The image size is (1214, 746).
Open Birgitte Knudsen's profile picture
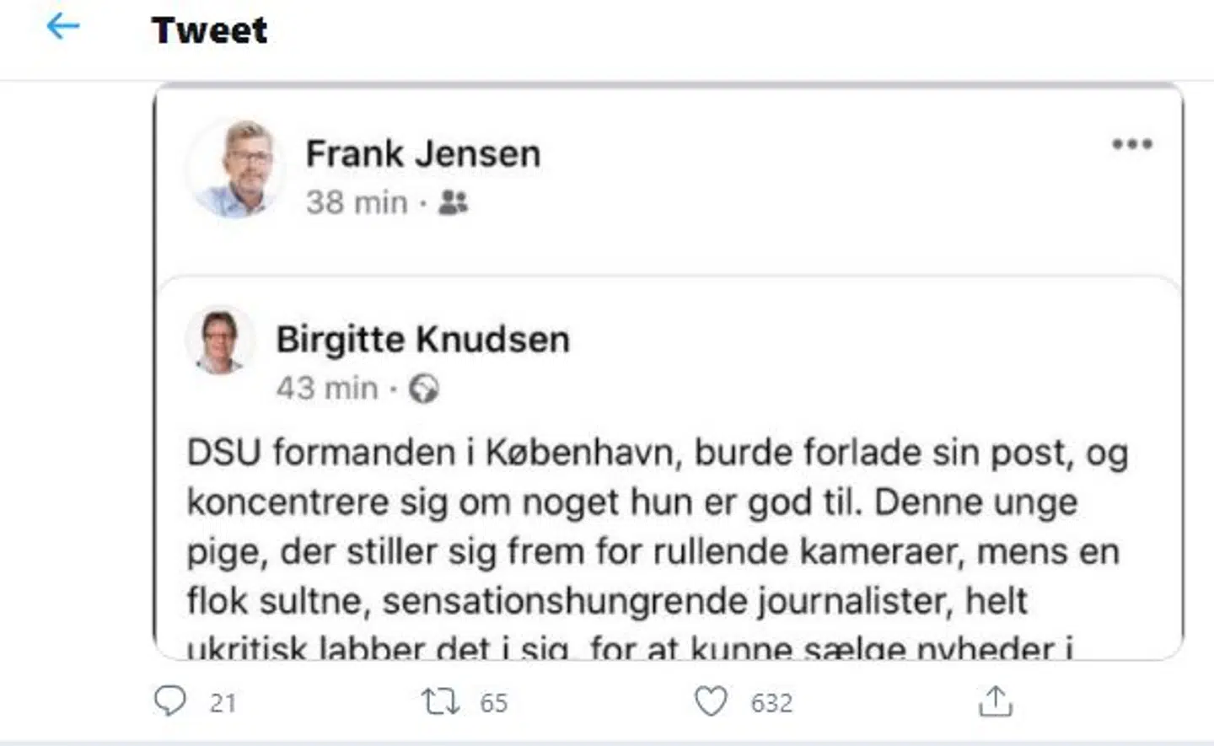[x=219, y=341]
